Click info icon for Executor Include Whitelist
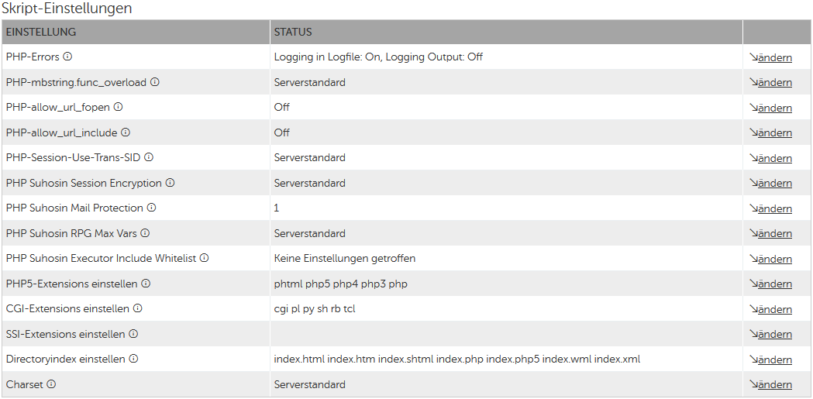This screenshot has height=399, width=813. click(205, 258)
